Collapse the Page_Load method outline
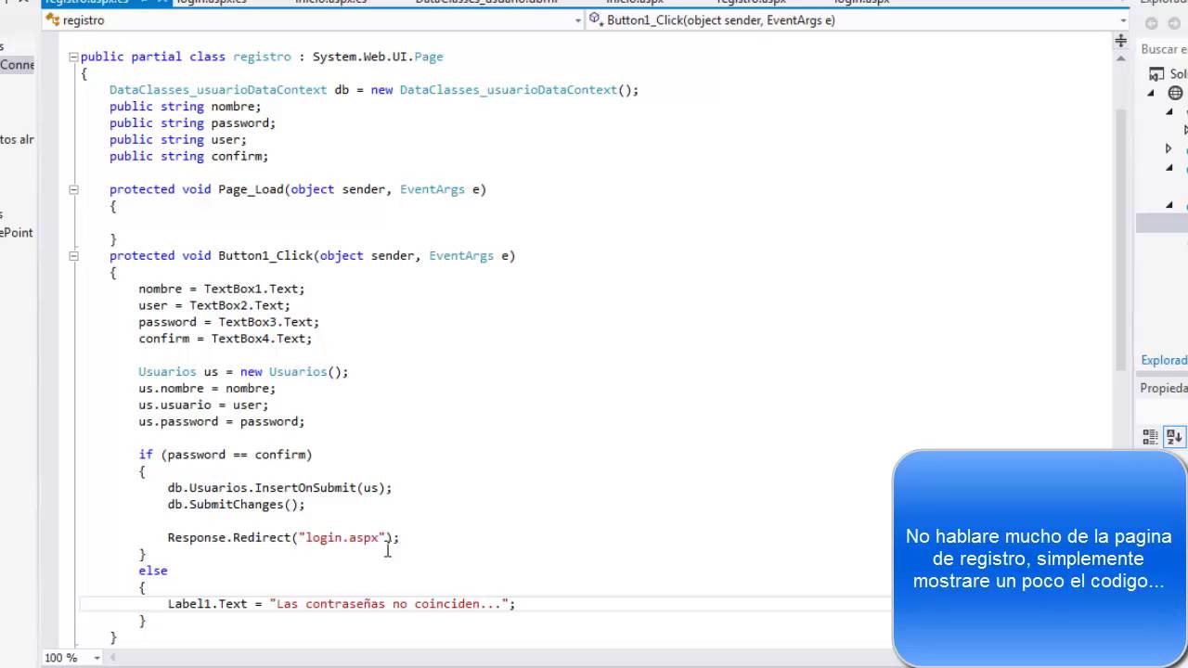 pyautogui.click(x=73, y=189)
